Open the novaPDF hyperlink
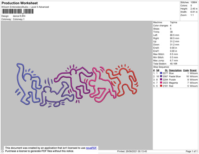 click(x=91, y=148)
